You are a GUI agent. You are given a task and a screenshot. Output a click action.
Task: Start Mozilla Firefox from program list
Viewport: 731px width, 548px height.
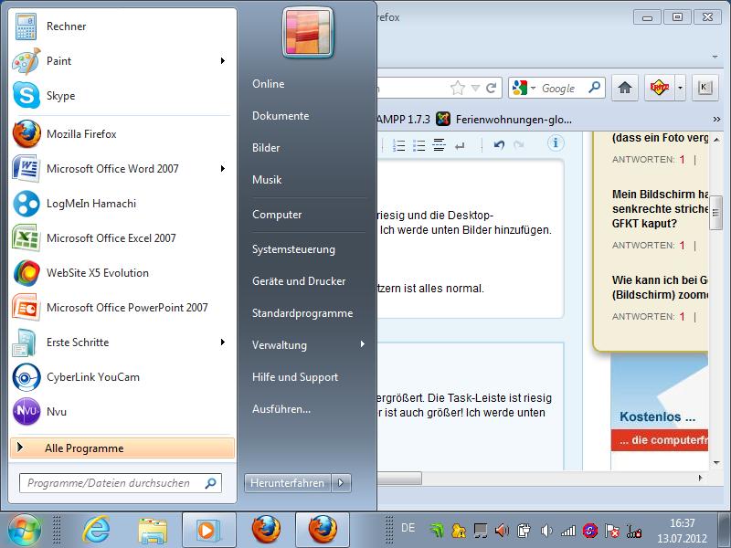[x=122, y=133]
